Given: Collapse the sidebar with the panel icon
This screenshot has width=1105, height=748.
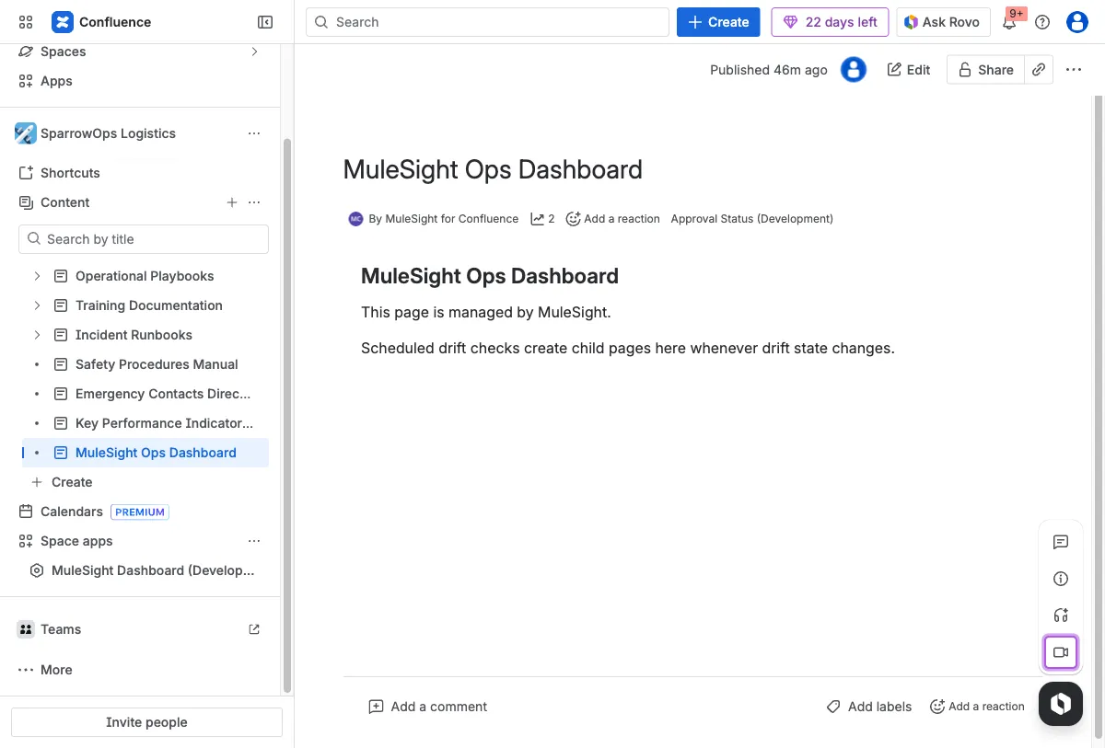Looking at the screenshot, I should click(264, 22).
